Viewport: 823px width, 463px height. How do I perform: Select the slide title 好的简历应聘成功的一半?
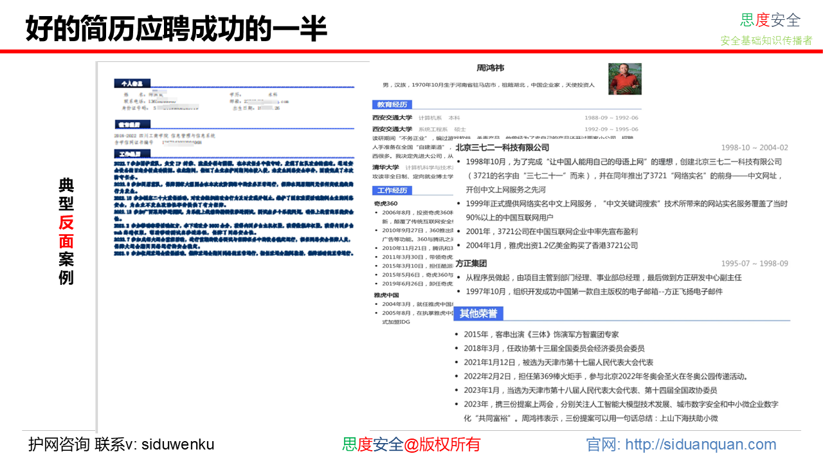(x=176, y=29)
